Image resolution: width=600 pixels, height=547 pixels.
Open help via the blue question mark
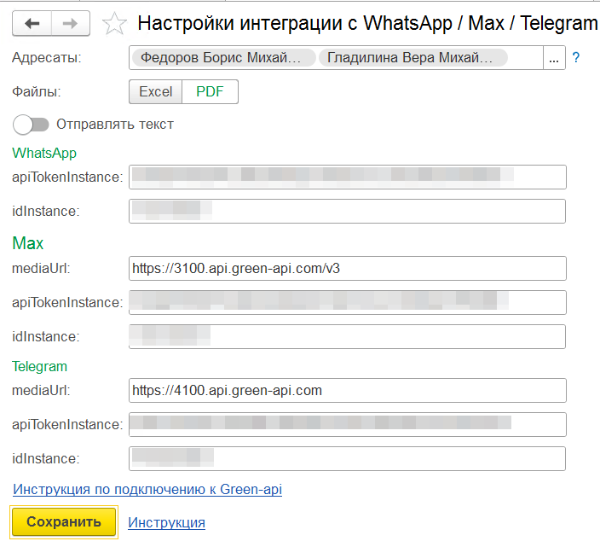point(575,57)
